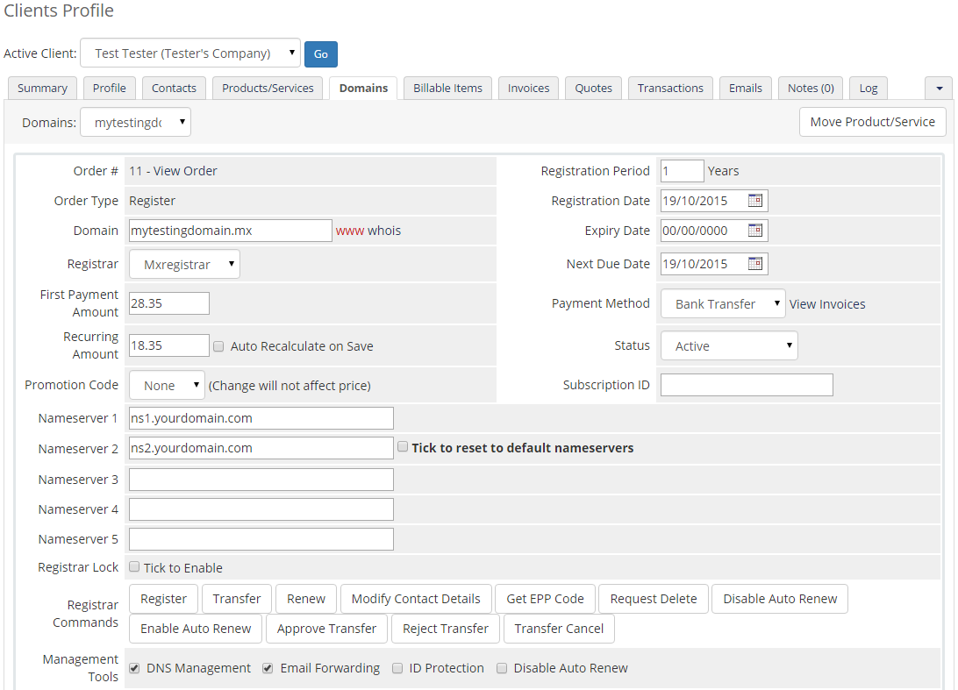Open View Order link
The image size is (958, 690).
pyautogui.click(x=185, y=171)
